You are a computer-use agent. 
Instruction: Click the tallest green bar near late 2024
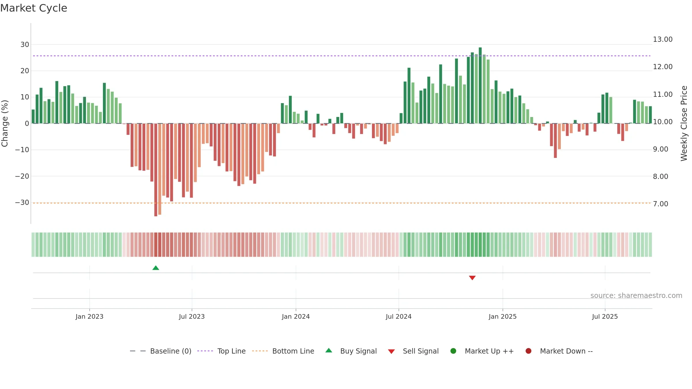tap(480, 85)
